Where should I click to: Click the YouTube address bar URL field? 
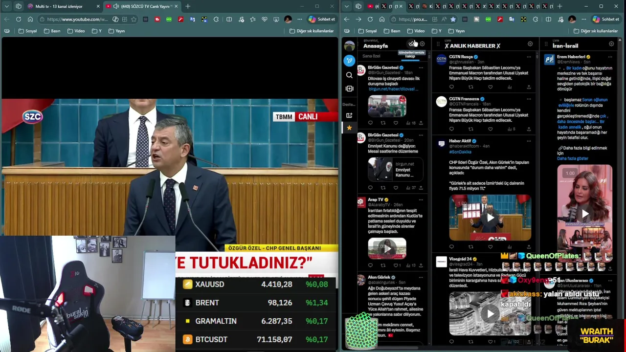pyautogui.click(x=77, y=19)
